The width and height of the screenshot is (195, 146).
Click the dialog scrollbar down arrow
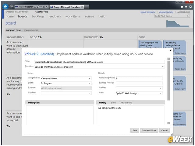point(168,123)
